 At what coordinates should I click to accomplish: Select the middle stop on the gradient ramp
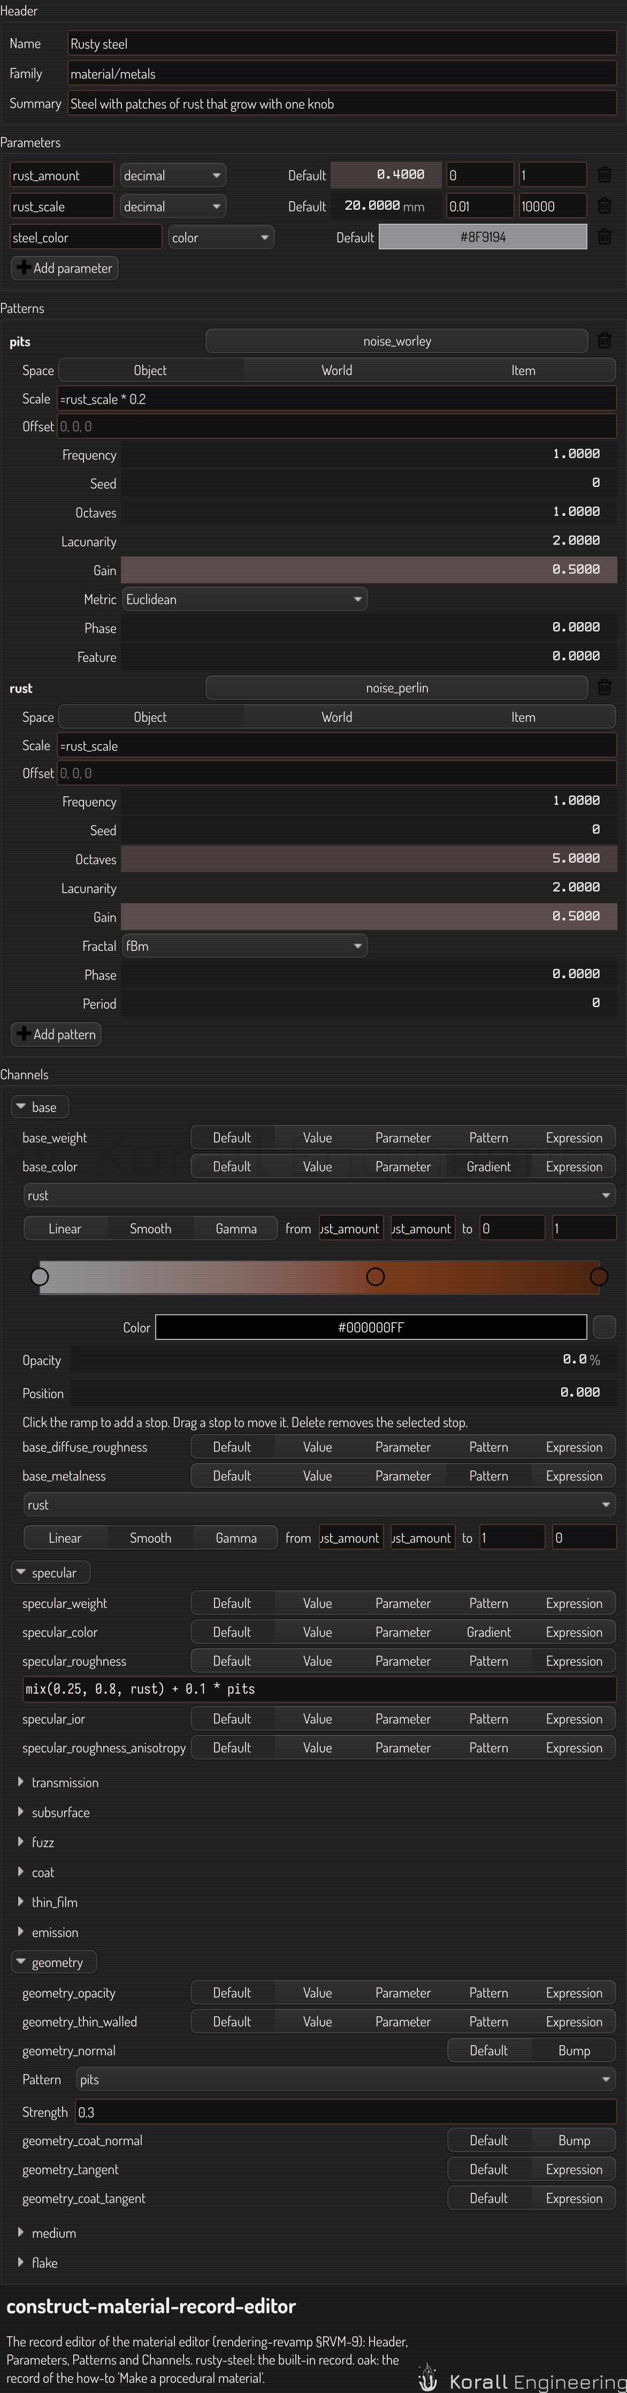coord(375,1276)
